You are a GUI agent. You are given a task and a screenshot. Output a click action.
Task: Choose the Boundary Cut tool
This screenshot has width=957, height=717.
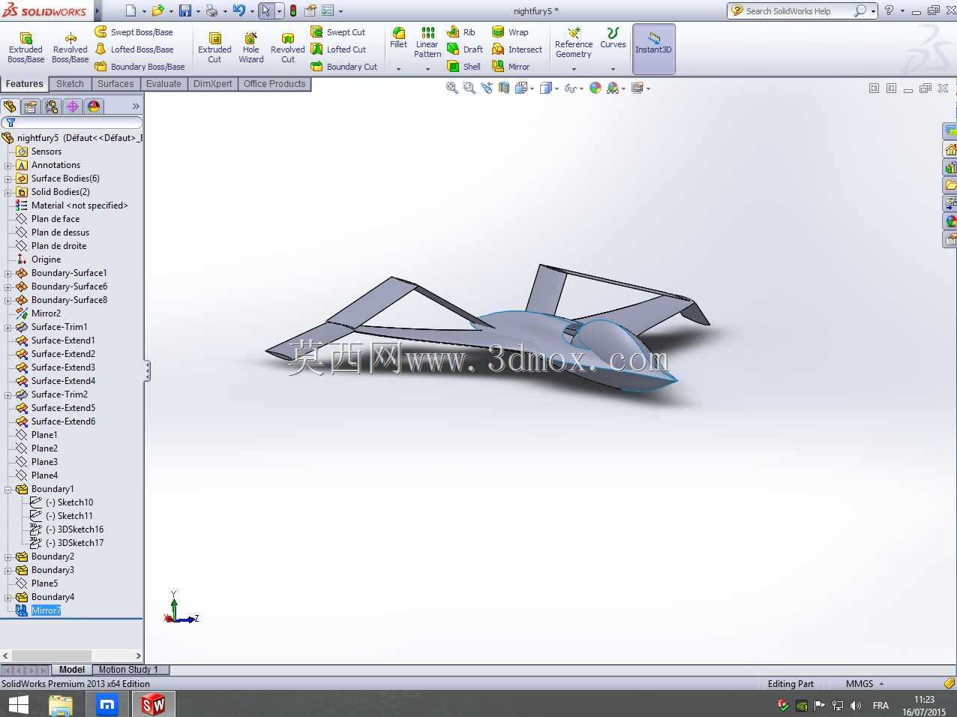coord(344,67)
